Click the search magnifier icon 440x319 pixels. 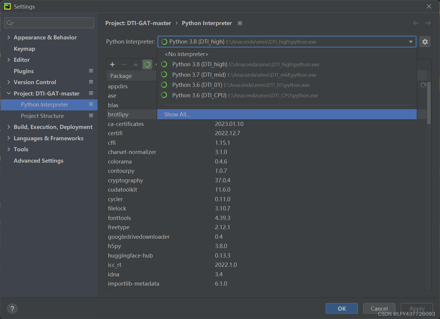(10, 23)
